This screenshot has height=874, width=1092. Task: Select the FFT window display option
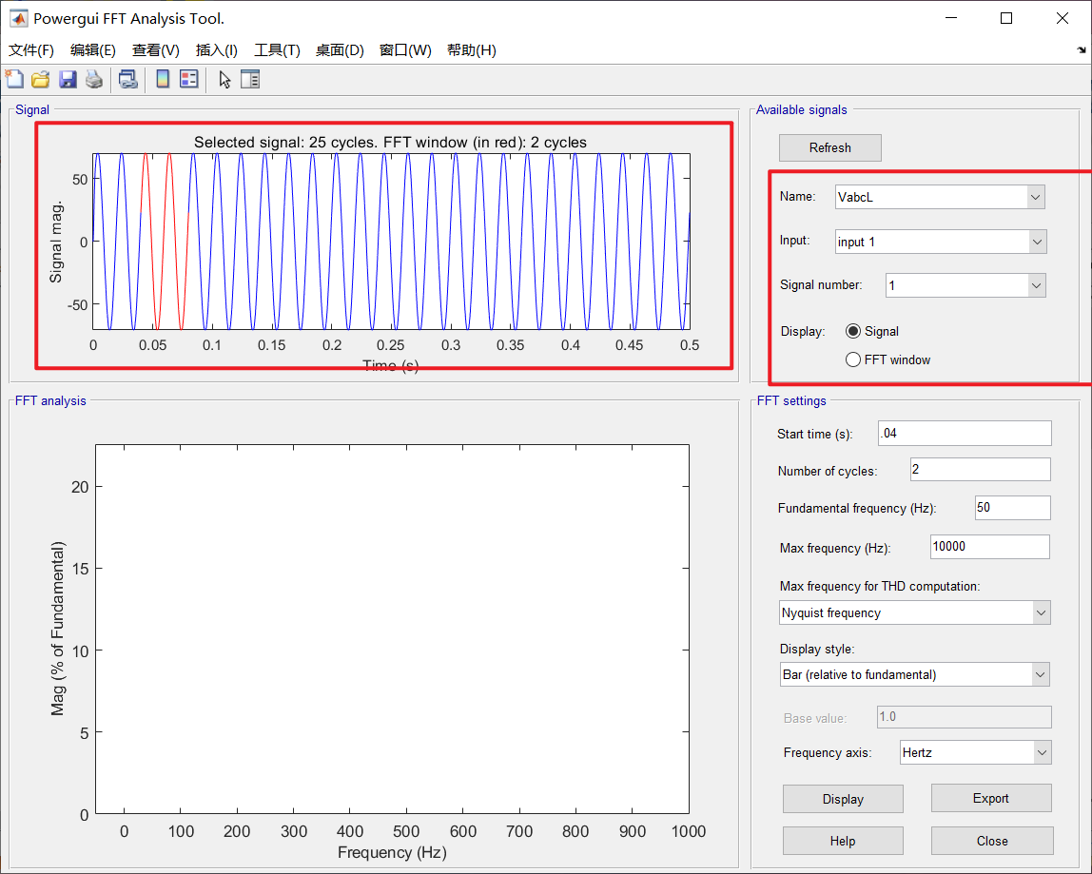coord(853,359)
